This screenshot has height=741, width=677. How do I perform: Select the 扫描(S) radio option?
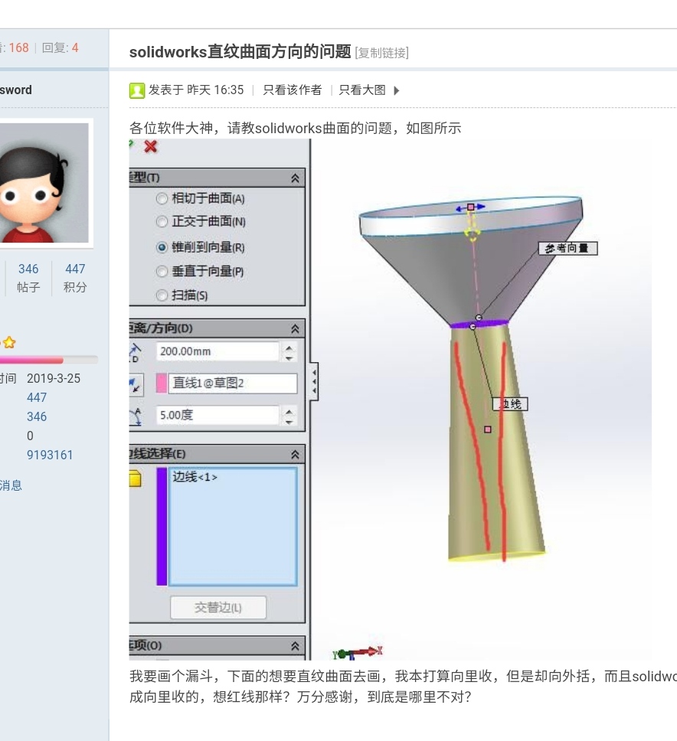(162, 295)
